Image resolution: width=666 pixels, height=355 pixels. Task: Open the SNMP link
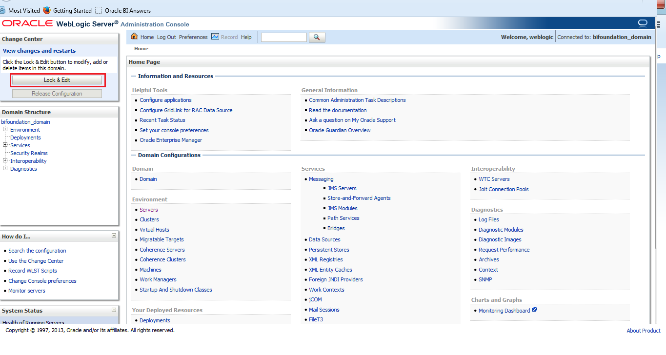[485, 279]
